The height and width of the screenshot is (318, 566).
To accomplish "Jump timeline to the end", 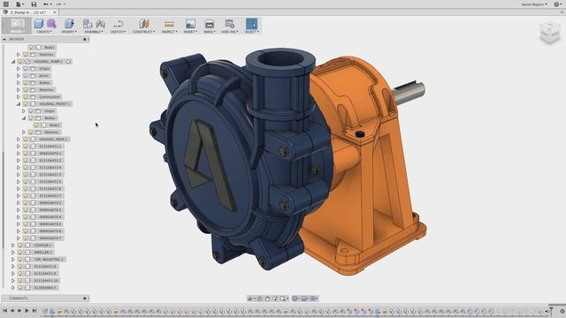I will point(34,310).
